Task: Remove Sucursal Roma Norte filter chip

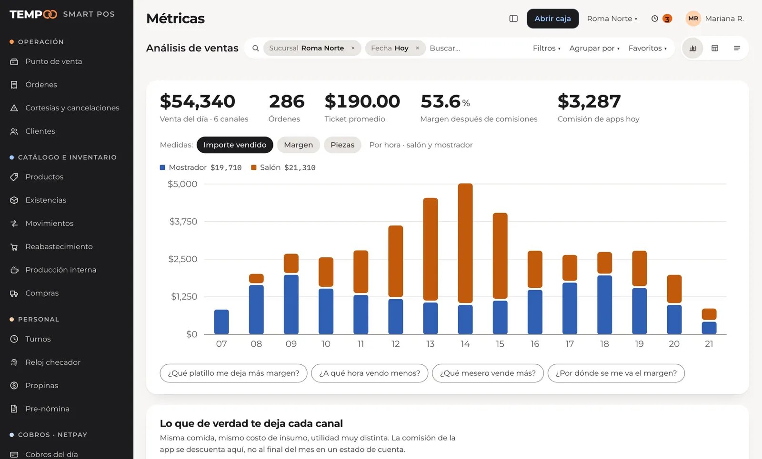Action: [353, 48]
